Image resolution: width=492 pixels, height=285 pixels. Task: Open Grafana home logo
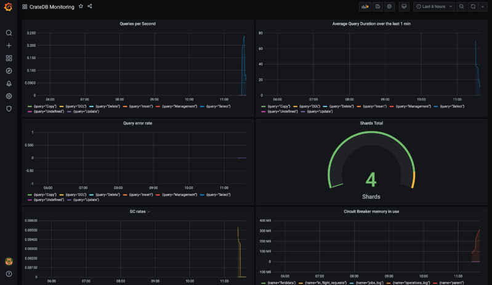(9, 7)
